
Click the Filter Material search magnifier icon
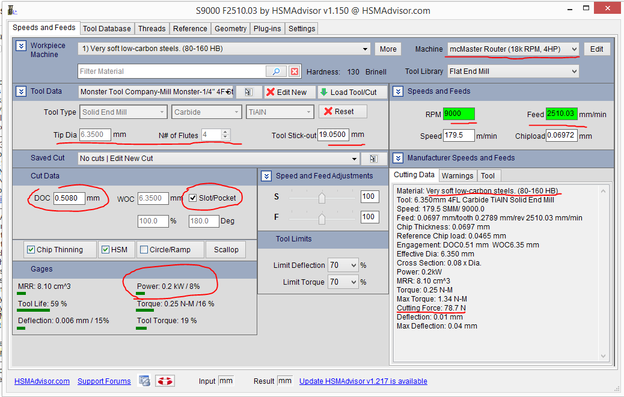[275, 71]
